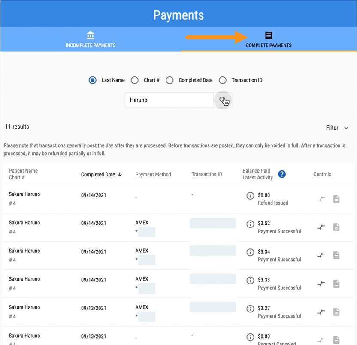Viewport: 357px width, 345px height.
Task: Click refund arrows icon for $3.52 payment
Action: click(321, 227)
